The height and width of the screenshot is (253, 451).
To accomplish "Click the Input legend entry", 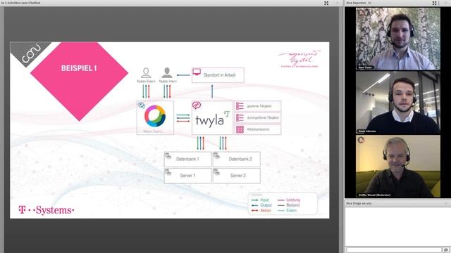I will [260, 200].
